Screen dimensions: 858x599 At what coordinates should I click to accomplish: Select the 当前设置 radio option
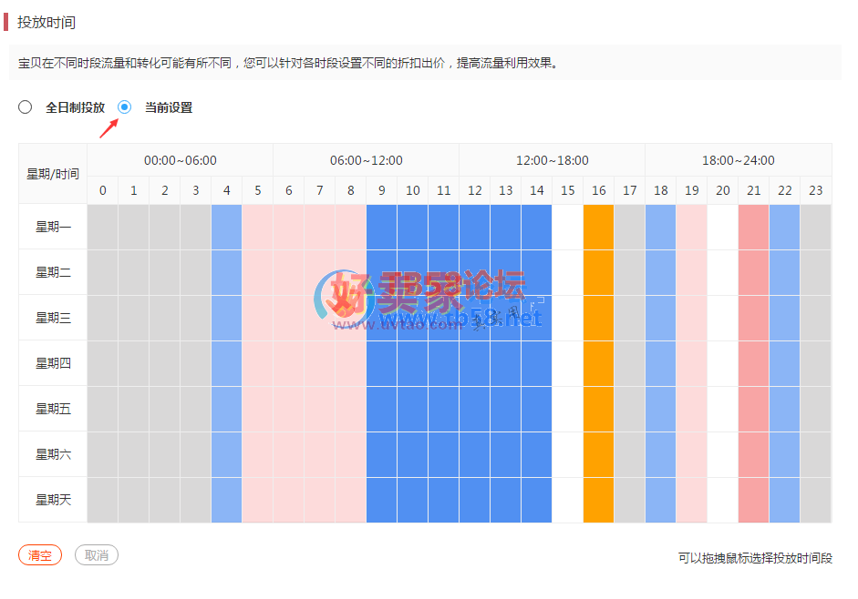(125, 107)
